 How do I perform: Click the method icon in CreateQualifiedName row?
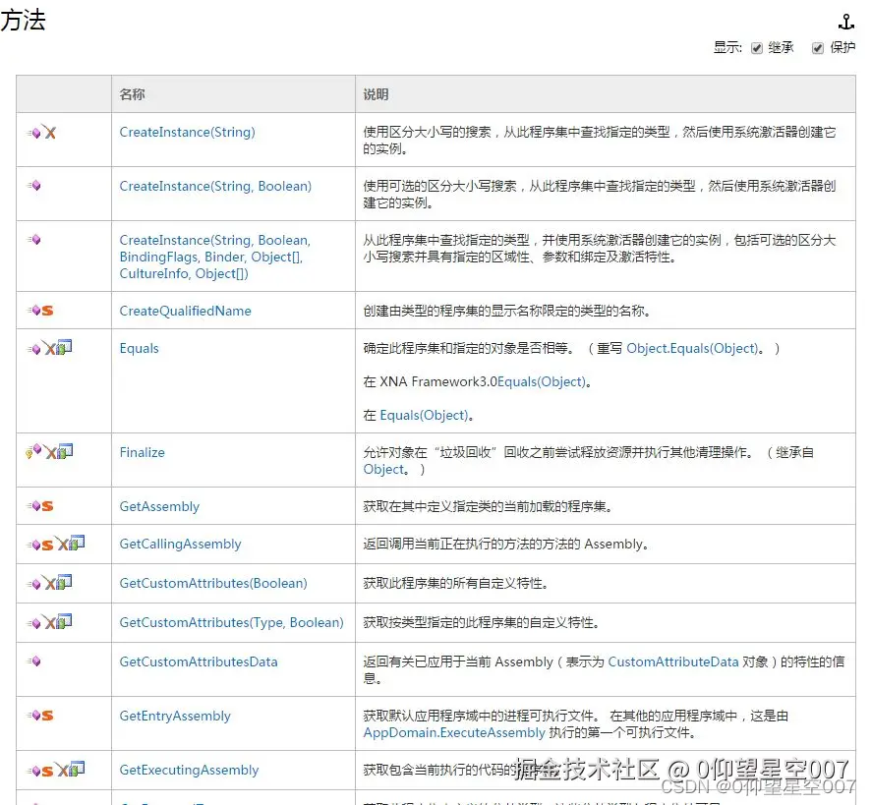coord(34,310)
